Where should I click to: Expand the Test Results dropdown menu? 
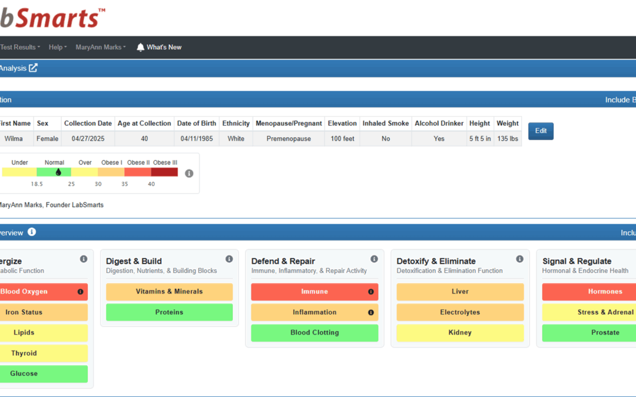pos(20,48)
